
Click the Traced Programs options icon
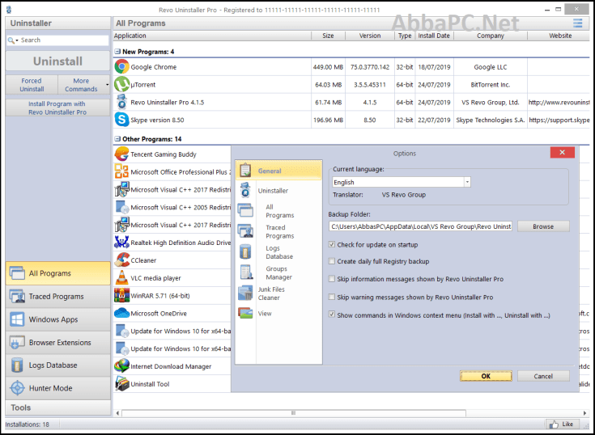pos(245,230)
